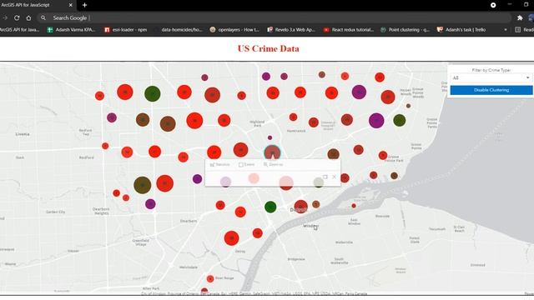The image size is (534, 300).
Task: Click the recording indicator in title bar
Action: (x=493, y=5)
